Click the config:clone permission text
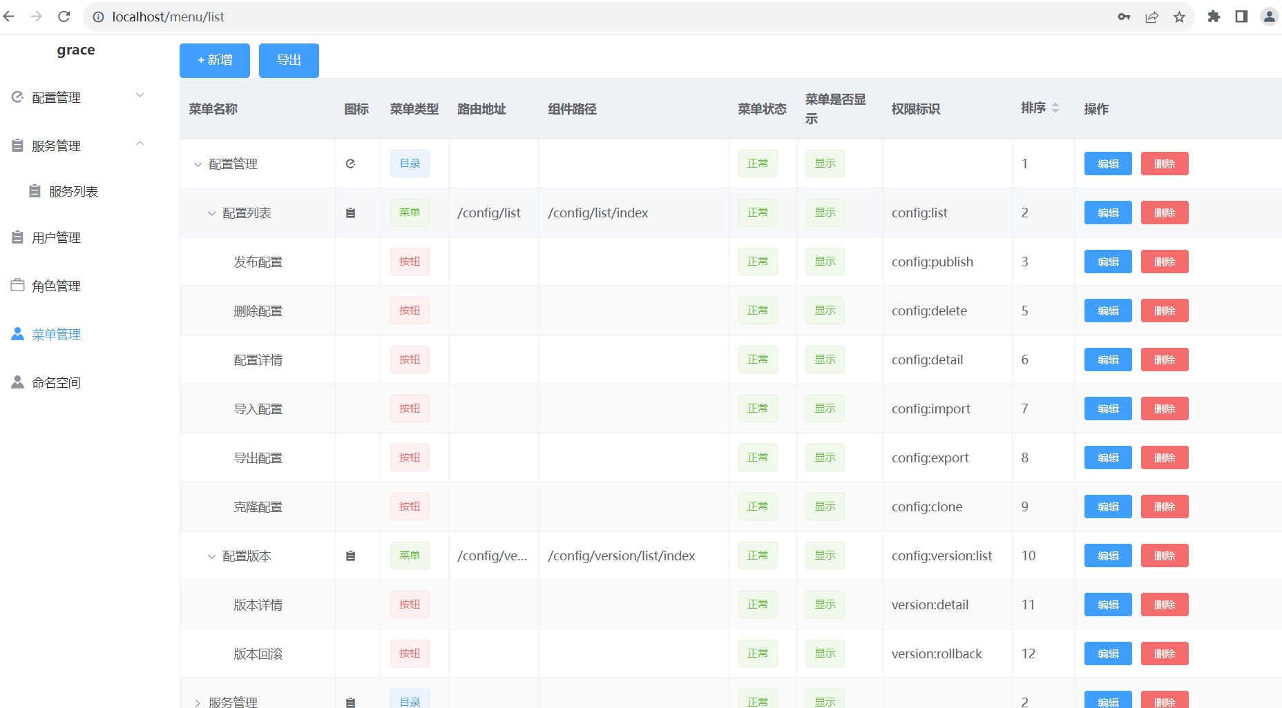 click(x=927, y=507)
